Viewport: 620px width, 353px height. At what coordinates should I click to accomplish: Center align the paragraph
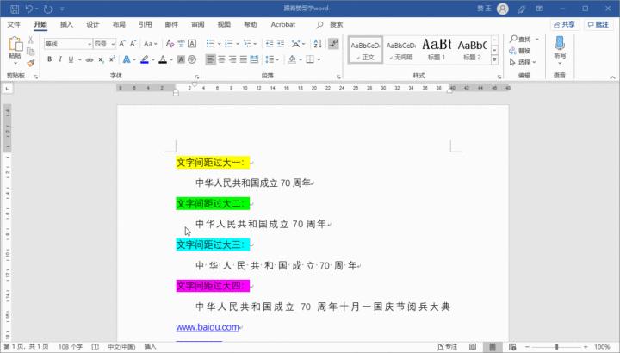coord(221,59)
